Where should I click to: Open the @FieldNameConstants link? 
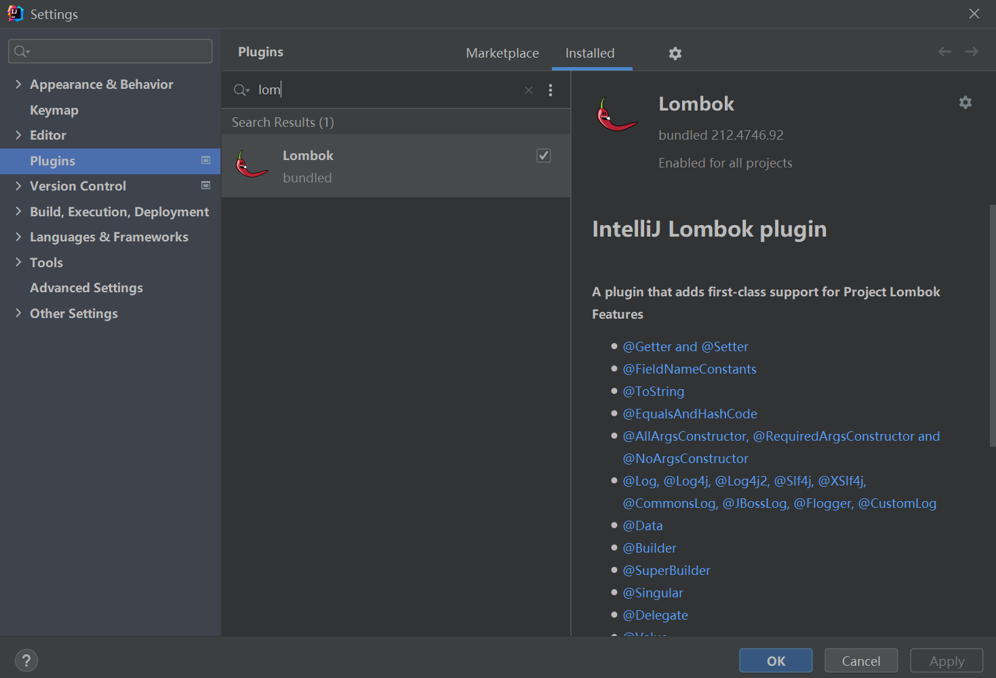690,369
